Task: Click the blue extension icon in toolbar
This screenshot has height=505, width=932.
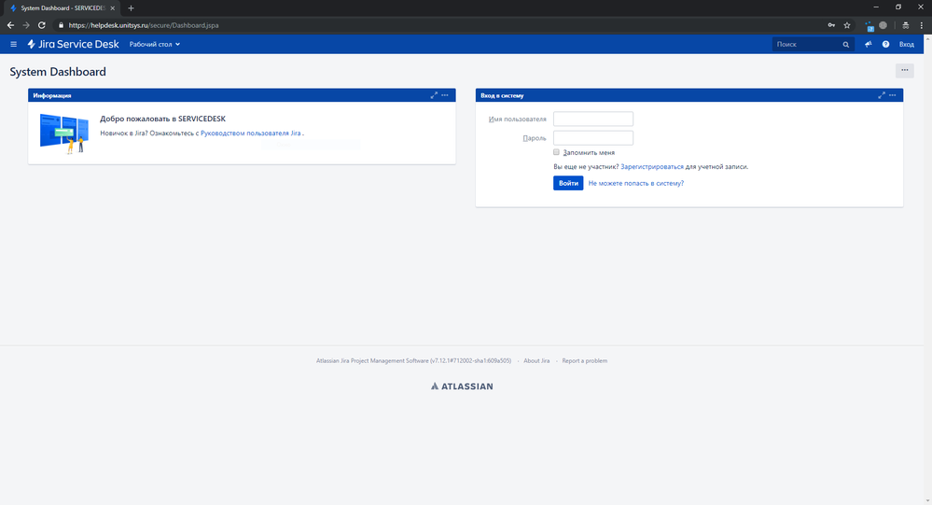Action: (x=869, y=25)
